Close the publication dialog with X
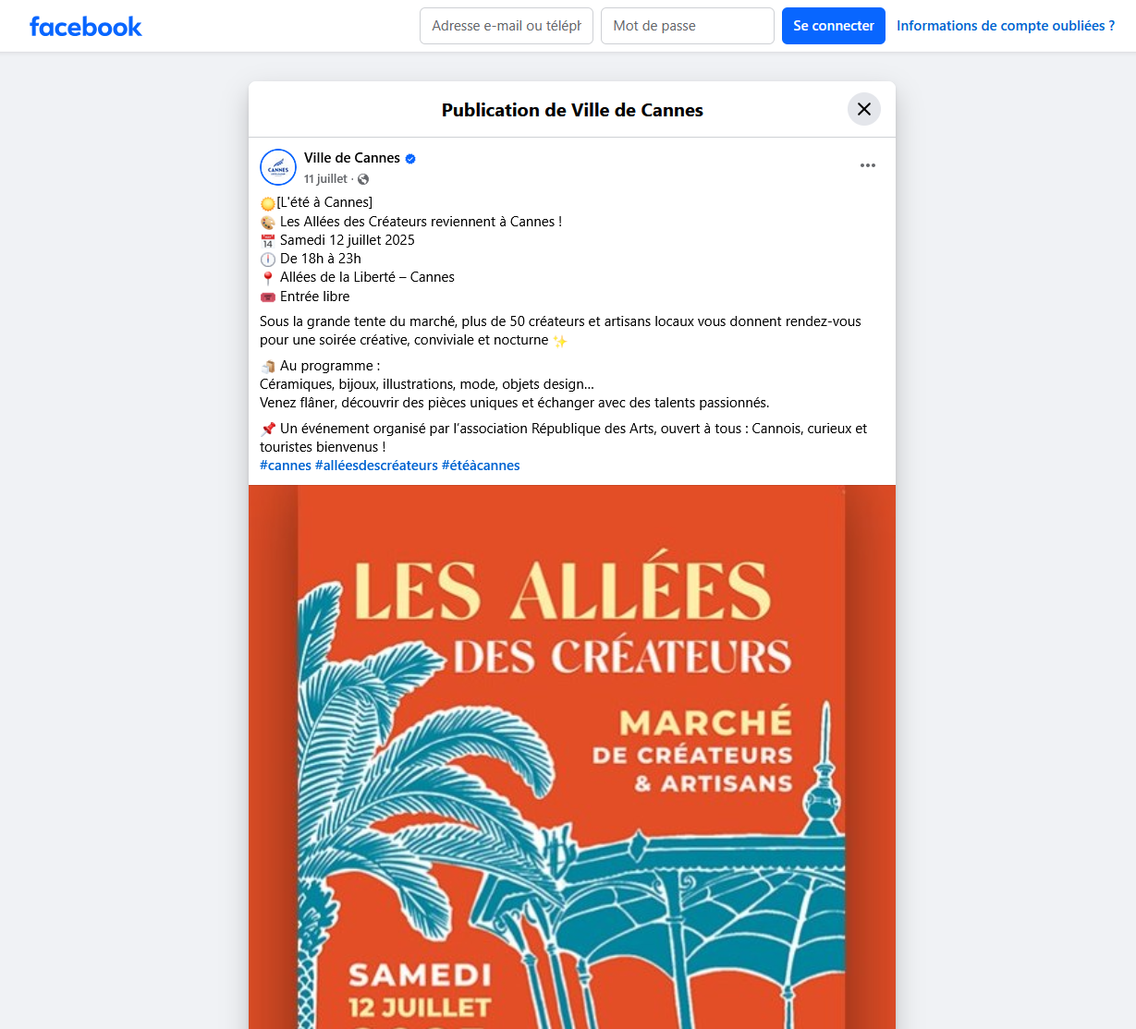 (864, 109)
